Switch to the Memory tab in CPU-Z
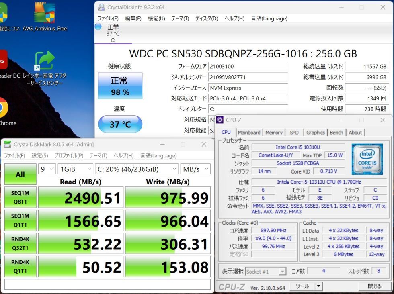This screenshot has height=294, width=394. tap(274, 132)
